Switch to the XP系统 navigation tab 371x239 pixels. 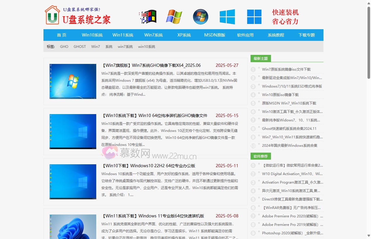(x=184, y=35)
